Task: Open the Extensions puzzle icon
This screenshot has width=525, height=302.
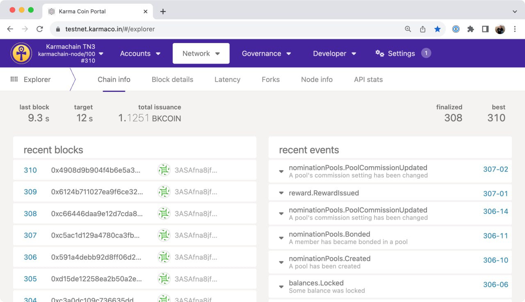Action: [470, 29]
